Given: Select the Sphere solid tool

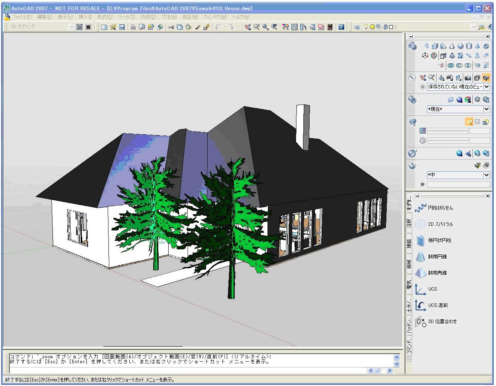Looking at the screenshot, I should click(460, 46).
